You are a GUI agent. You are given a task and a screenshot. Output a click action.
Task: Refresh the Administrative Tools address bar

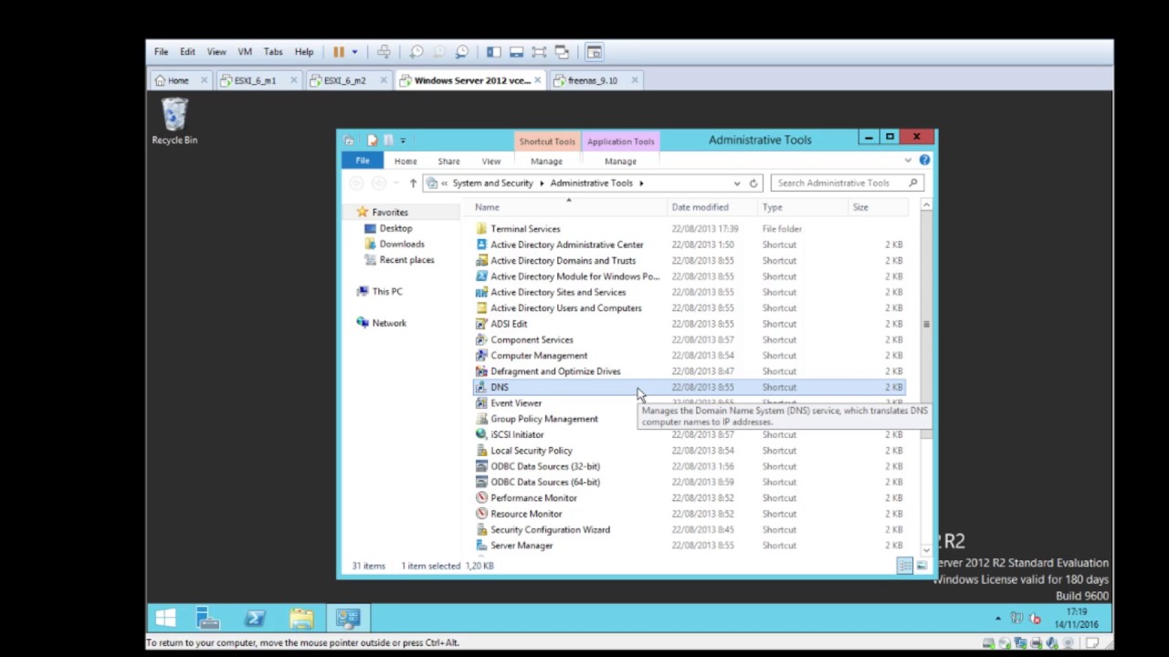coord(753,183)
